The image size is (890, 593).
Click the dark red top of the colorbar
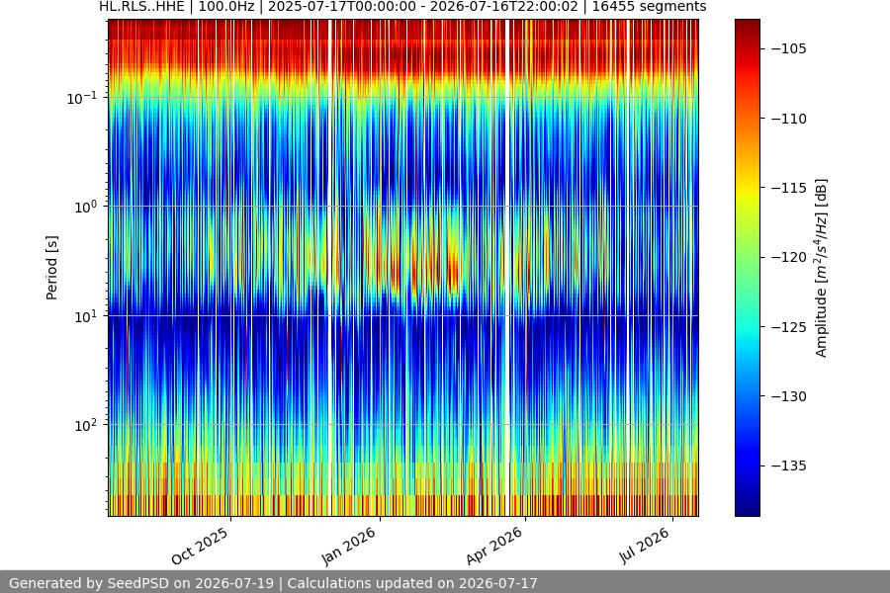click(747, 26)
